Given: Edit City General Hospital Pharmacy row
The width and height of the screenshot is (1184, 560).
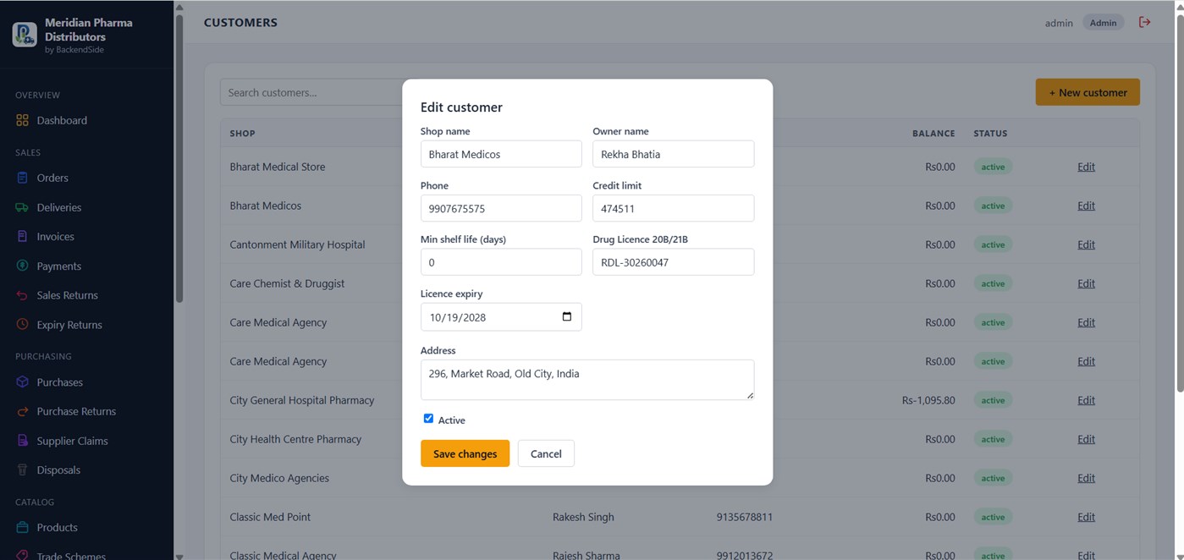Looking at the screenshot, I should pos(1086,400).
